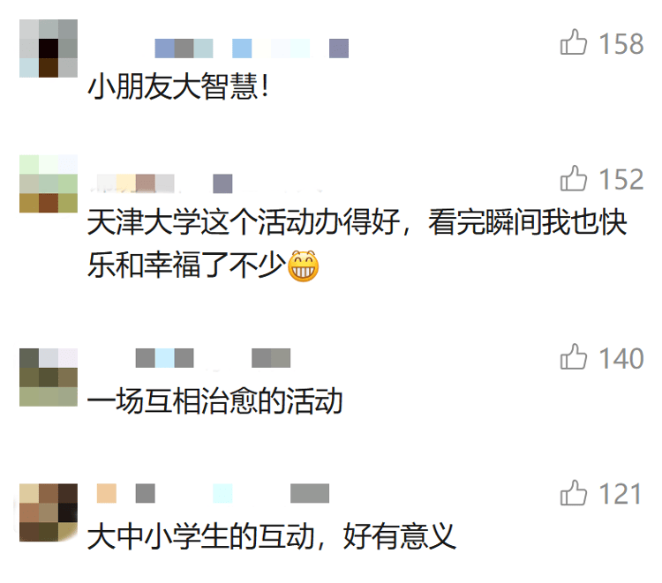This screenshot has width=662, height=583.
Task: Click the 121 like count number
Action: tap(621, 494)
